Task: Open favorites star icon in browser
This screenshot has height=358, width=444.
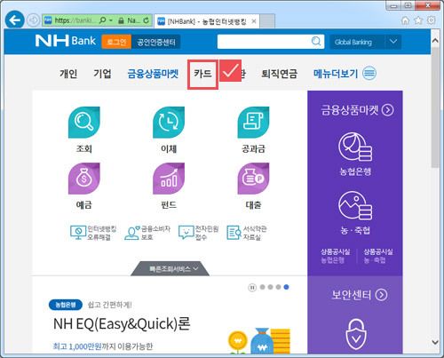Action: [x=418, y=20]
